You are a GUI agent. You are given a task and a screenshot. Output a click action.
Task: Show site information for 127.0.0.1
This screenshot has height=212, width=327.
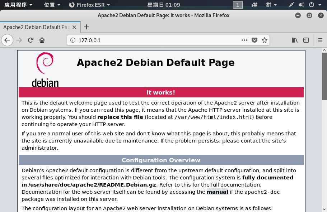(x=73, y=40)
